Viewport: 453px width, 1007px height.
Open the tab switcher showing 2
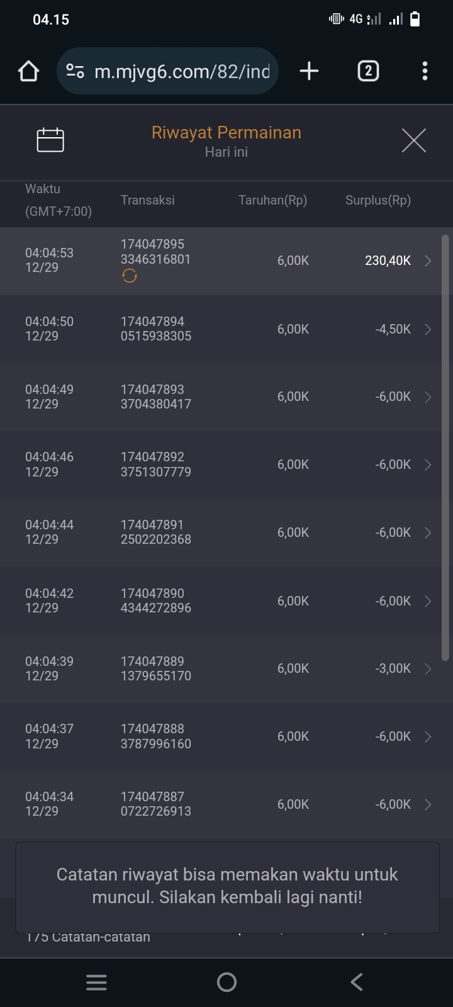[368, 71]
